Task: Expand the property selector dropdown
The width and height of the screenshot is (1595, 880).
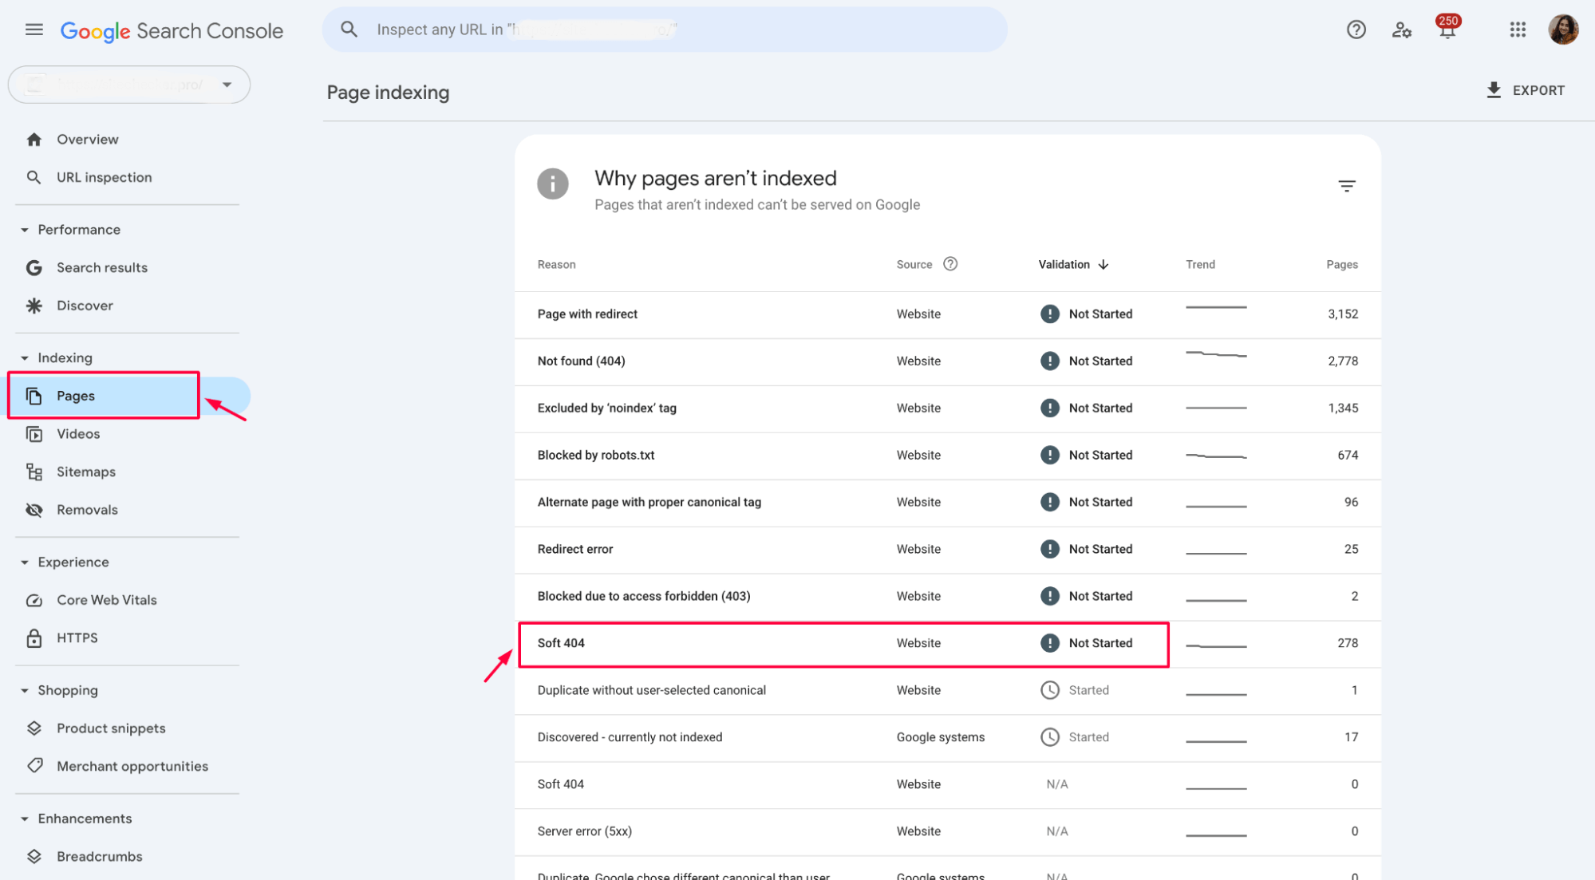Action: coord(227,84)
